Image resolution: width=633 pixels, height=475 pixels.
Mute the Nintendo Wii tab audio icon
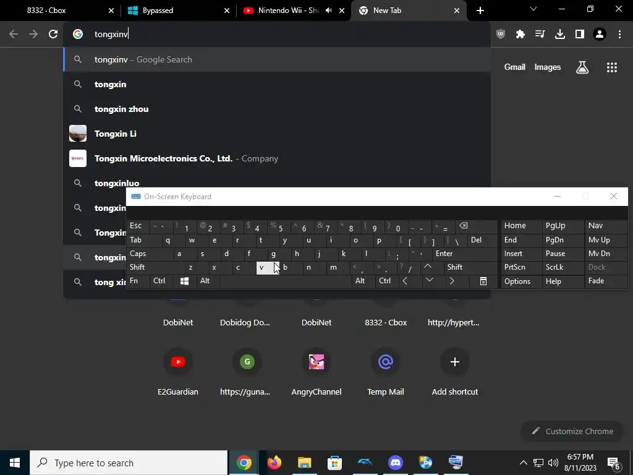tap(329, 11)
